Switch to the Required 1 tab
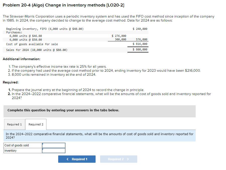226x170 pixels. 14,124
